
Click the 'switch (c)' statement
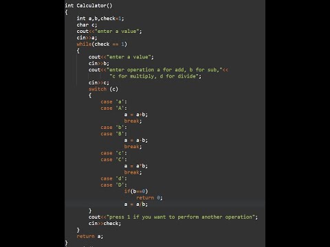point(103,89)
